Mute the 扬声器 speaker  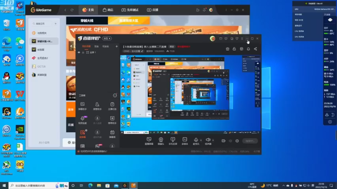pyautogui.click(x=208, y=141)
